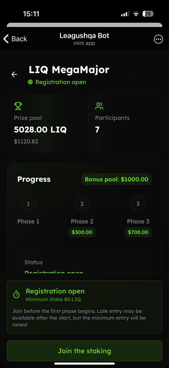Tap the left arrow beside LIQ MegaMajor
This screenshot has height=368, width=169.
(14, 74)
